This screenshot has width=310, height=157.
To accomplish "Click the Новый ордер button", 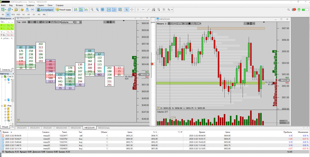I will (63, 9).
